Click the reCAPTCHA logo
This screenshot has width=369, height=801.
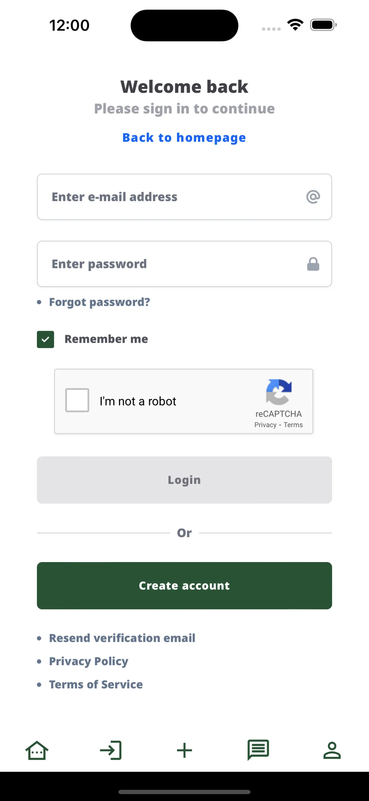click(x=279, y=392)
